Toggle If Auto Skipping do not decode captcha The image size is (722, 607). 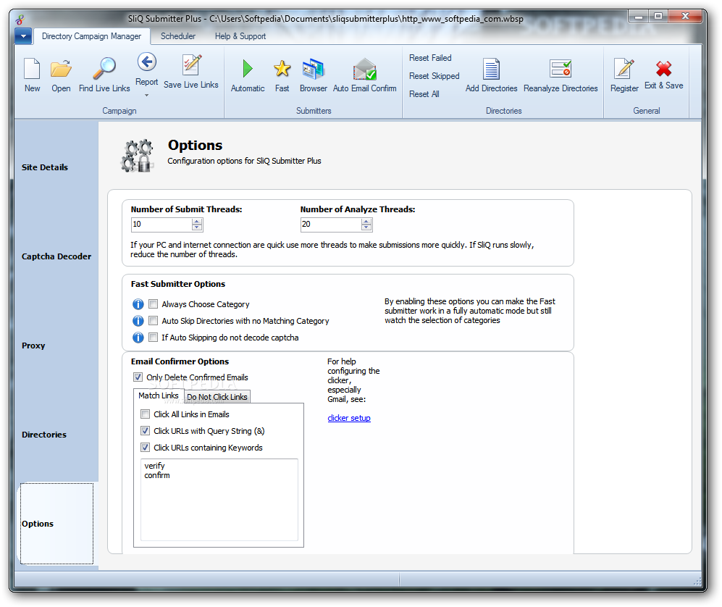(x=153, y=337)
